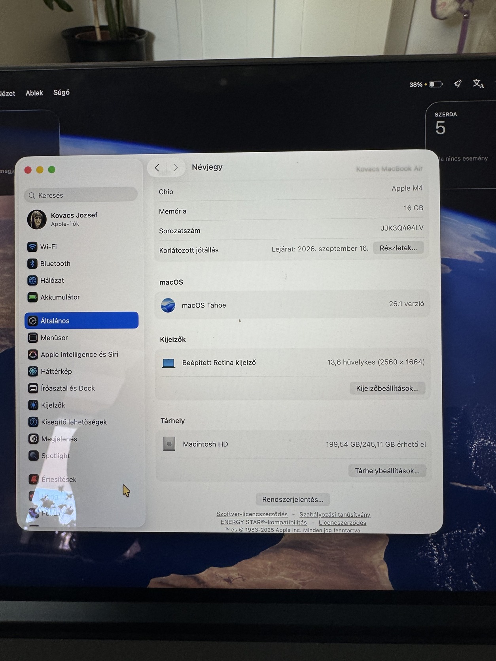
Task: Go forward with the right chevron
Action: click(175, 168)
